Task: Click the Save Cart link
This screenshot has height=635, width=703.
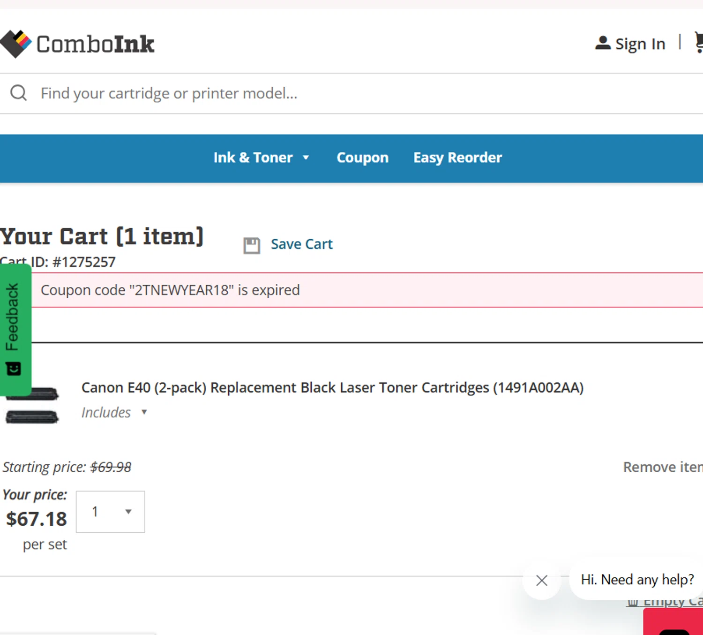Action: click(301, 244)
